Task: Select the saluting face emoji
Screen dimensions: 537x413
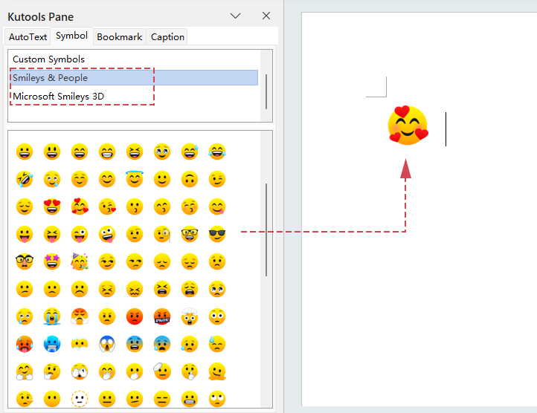Action: point(162,371)
